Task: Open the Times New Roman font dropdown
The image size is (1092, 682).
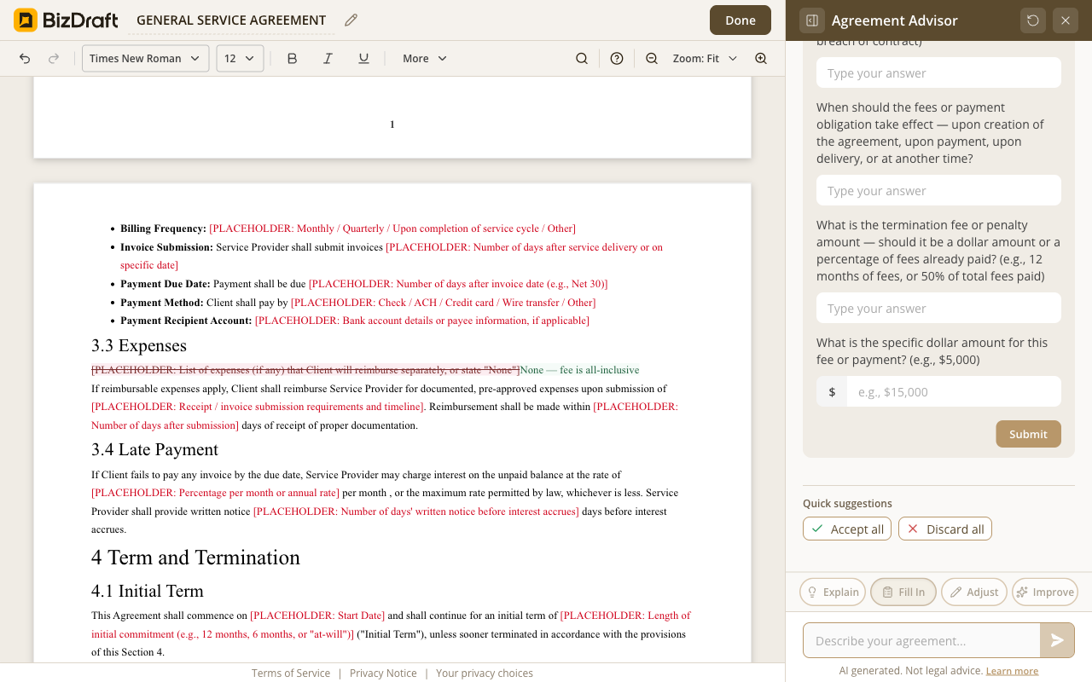Action: coord(145,58)
